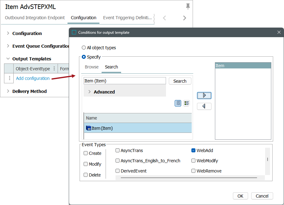Click the pin icon beside Item AdvSTEPXML
Screen dimensions: 284x205
pos(188,7)
